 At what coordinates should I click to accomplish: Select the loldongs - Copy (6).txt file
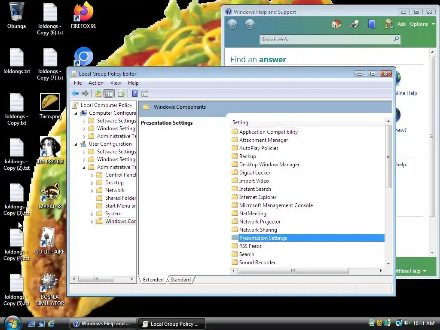tap(50, 19)
